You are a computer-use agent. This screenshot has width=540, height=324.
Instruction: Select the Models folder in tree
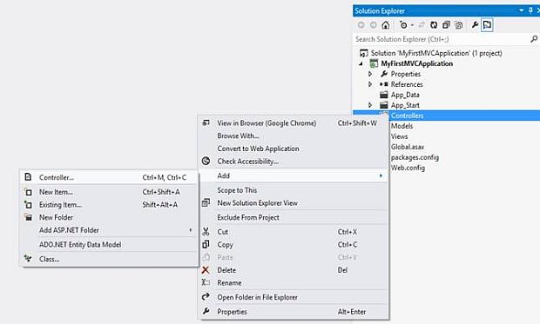[x=402, y=126]
